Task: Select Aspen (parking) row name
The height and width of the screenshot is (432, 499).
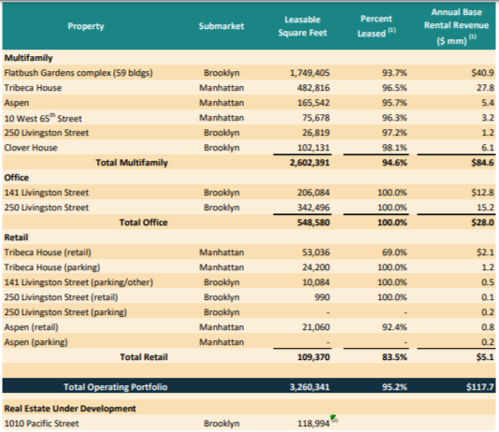Action: coord(36,342)
